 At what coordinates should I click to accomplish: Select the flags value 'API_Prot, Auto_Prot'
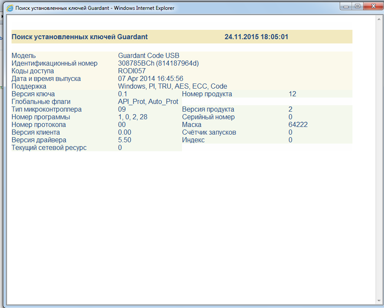pyautogui.click(x=148, y=102)
